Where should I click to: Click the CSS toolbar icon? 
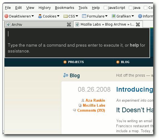[x=66, y=16]
